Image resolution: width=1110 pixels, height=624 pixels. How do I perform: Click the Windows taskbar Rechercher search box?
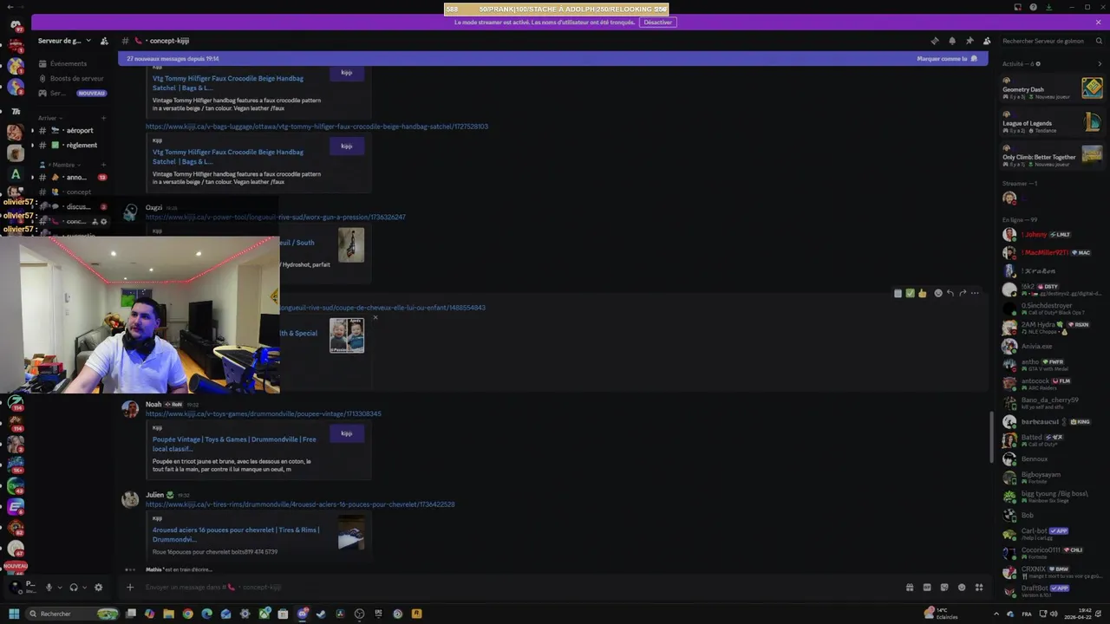73,614
